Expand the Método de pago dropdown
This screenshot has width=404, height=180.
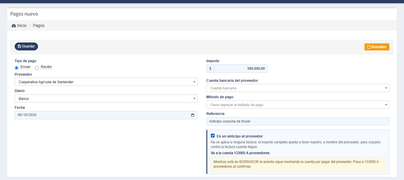click(x=298, y=105)
